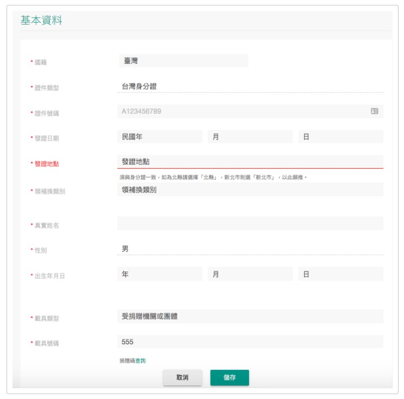Click the 基本資料 heading

(41, 21)
